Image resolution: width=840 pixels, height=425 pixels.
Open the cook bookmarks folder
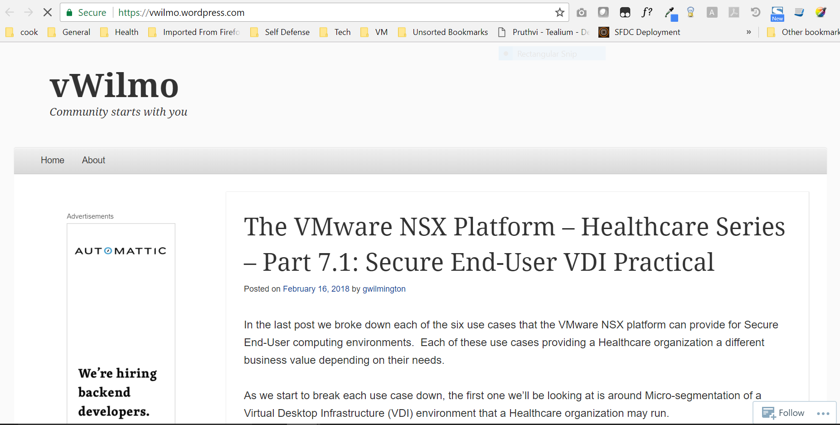coord(21,32)
